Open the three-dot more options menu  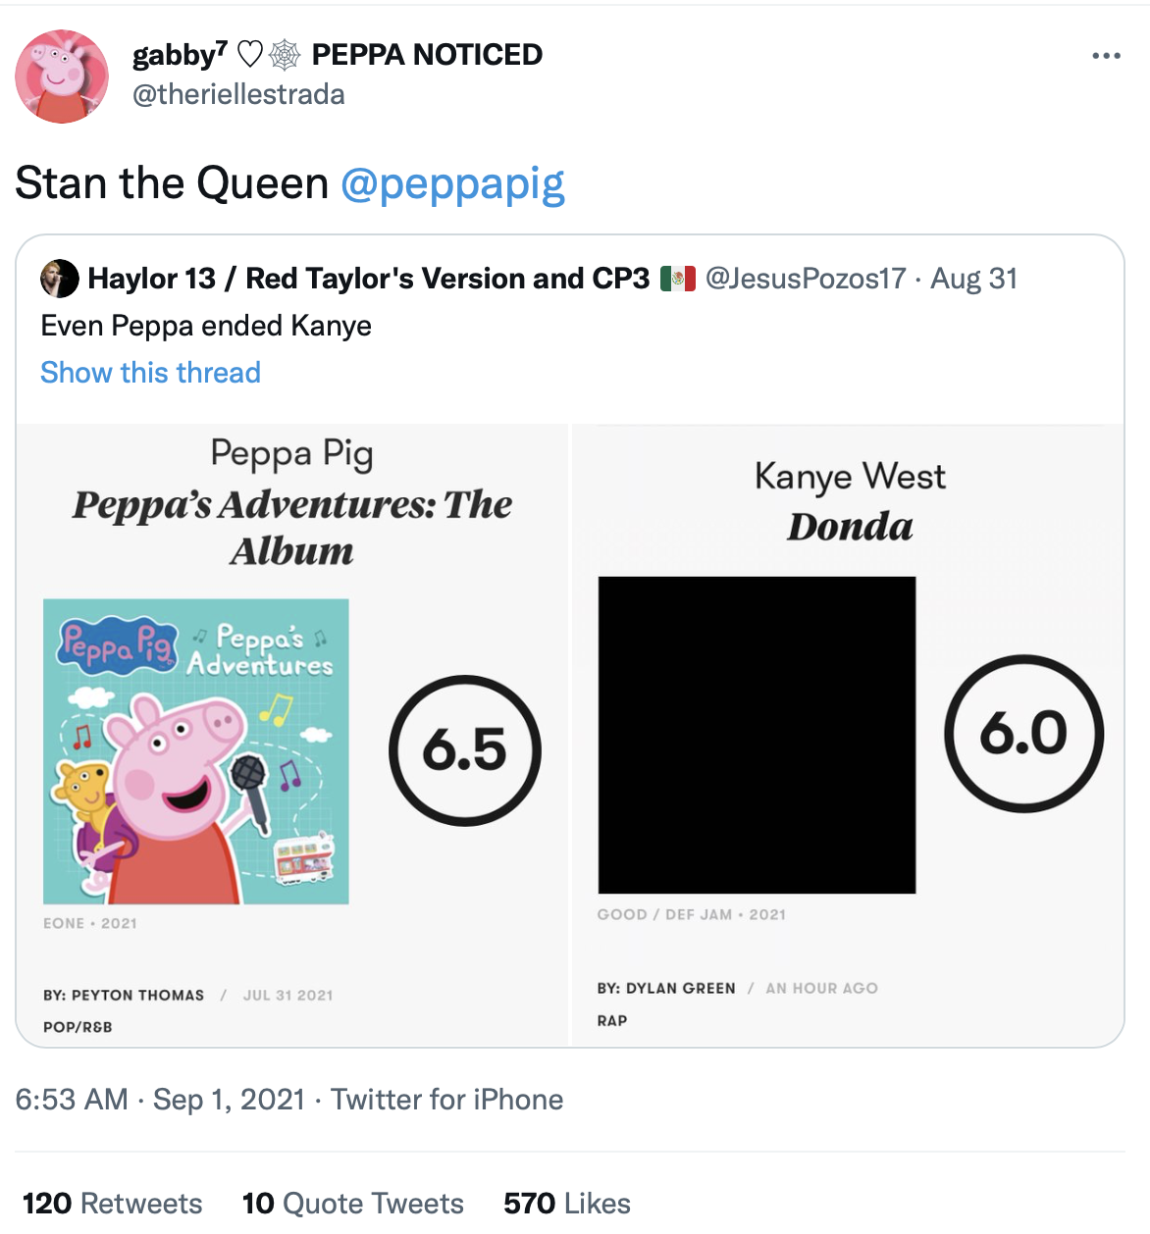(x=1106, y=56)
